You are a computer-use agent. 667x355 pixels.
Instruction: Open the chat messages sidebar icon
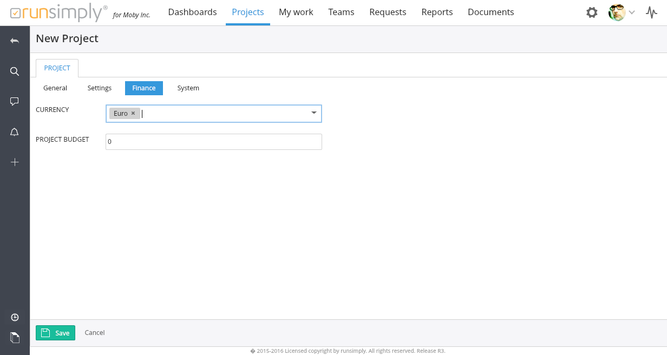[15, 101]
